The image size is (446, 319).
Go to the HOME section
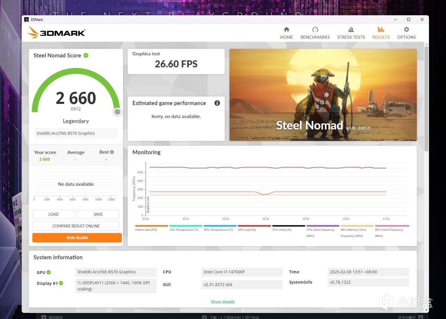pyautogui.click(x=286, y=33)
